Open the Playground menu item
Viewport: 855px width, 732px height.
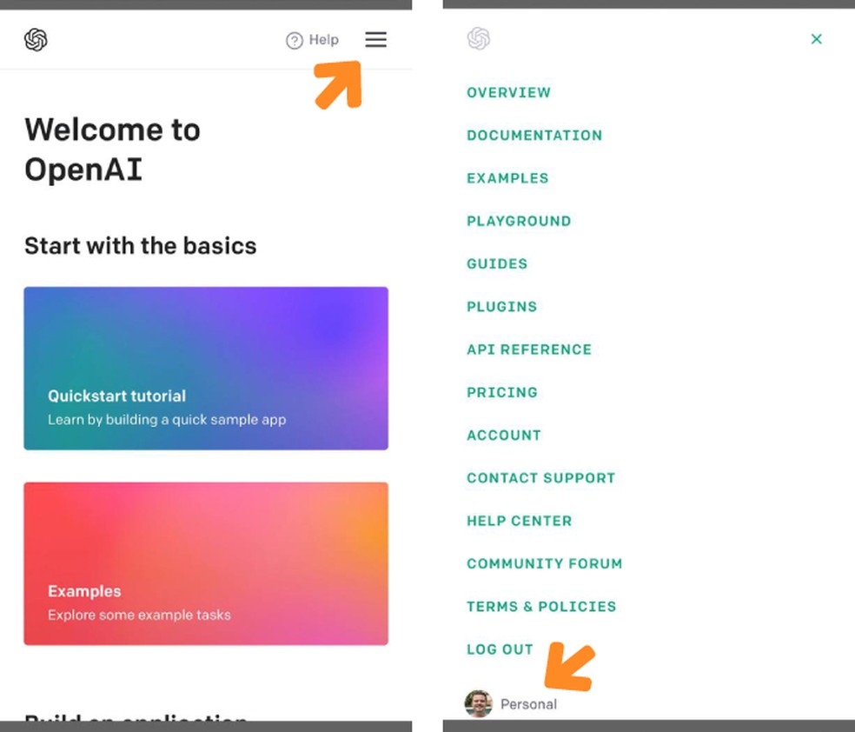519,221
